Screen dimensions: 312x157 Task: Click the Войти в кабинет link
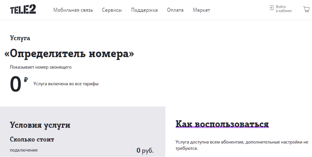(283, 9)
